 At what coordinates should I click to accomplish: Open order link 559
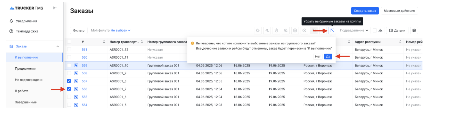[x=84, y=65]
